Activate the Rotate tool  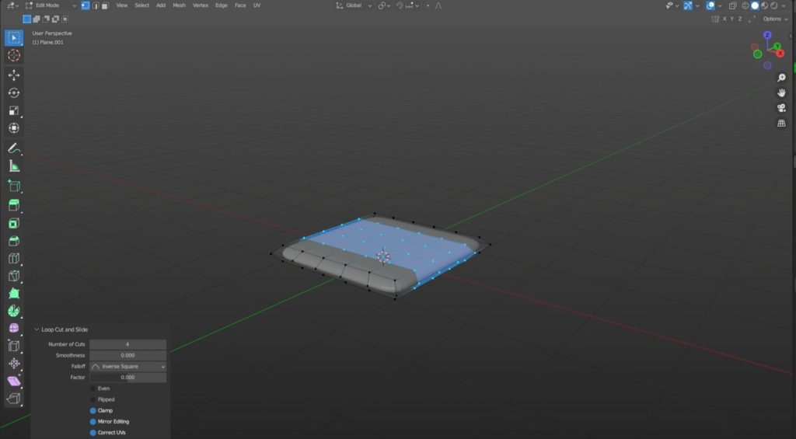(14, 93)
